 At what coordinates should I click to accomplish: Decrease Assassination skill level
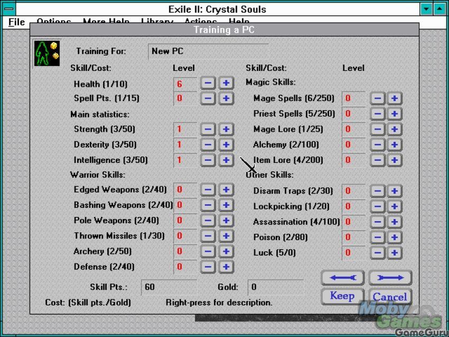pos(378,221)
